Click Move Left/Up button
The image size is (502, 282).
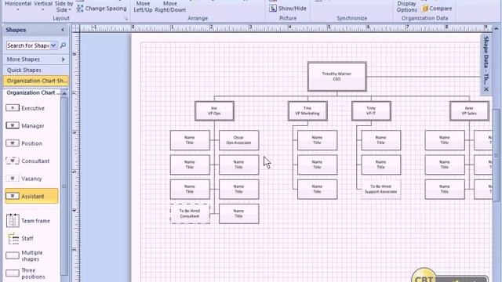pos(143,6)
